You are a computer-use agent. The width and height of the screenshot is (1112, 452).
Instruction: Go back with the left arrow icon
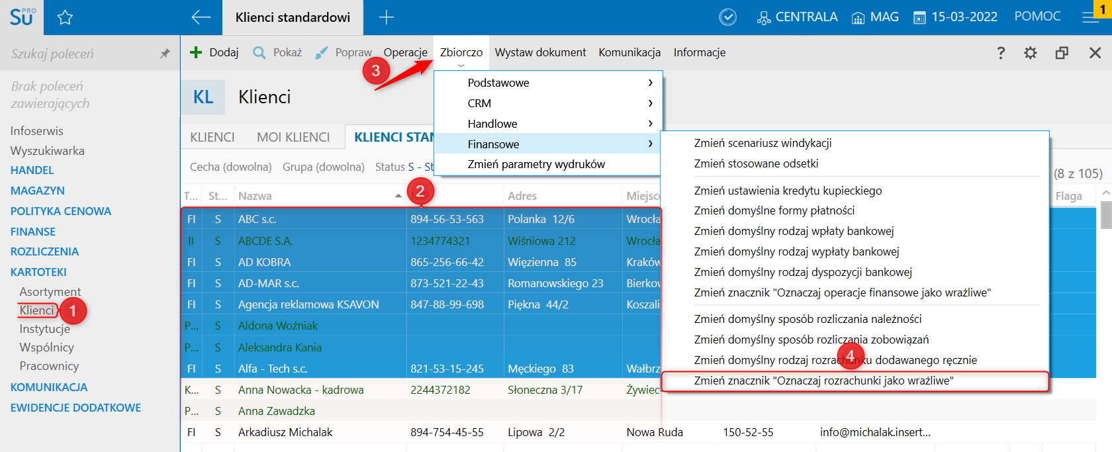click(x=201, y=18)
